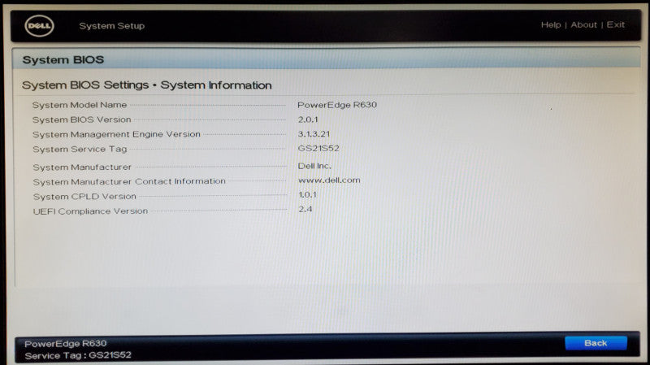Click the PowerEdge R630 model value
This screenshot has height=365, width=650.
pos(337,105)
